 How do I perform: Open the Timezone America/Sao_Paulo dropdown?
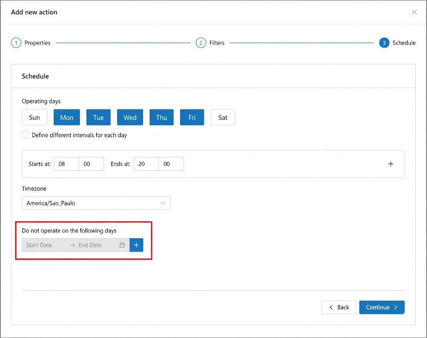96,203
